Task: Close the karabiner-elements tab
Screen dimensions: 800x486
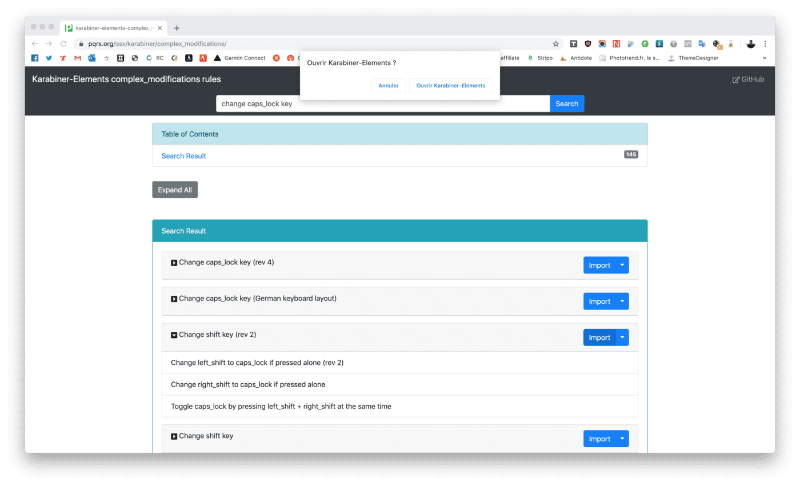Action: [159, 28]
